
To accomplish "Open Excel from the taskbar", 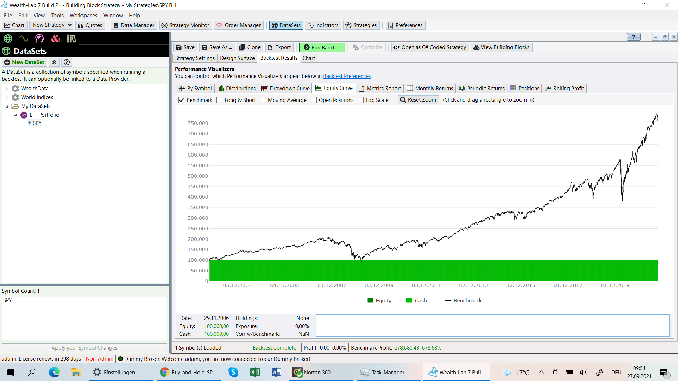I will coord(255,372).
